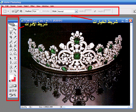Set New Selection mode in options bar
The width and height of the screenshot is (136, 112).
tap(13, 11)
